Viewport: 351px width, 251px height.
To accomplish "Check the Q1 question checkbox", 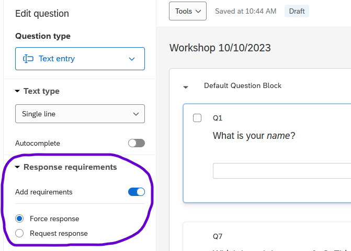I will coord(197,118).
